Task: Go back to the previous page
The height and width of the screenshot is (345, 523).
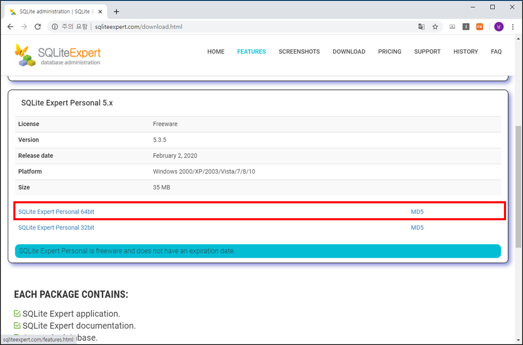Action: [x=10, y=27]
